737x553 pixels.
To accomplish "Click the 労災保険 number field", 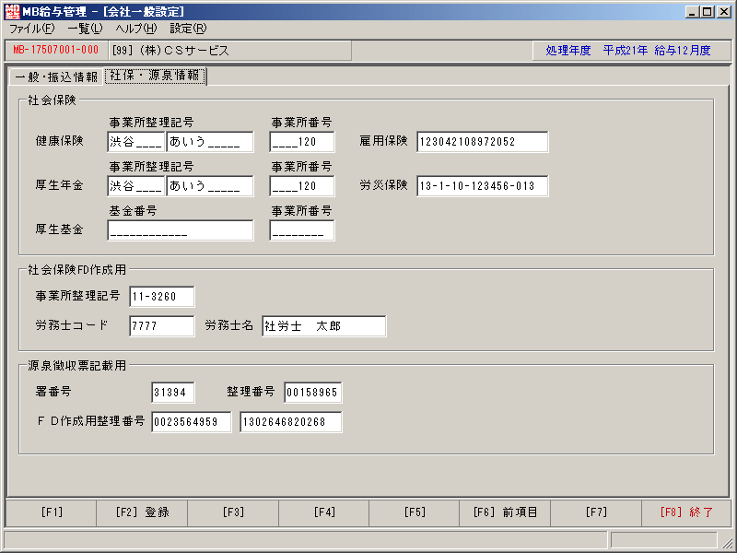I will click(x=482, y=186).
